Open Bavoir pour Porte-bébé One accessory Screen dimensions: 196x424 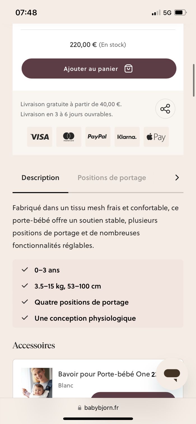[x=104, y=374]
